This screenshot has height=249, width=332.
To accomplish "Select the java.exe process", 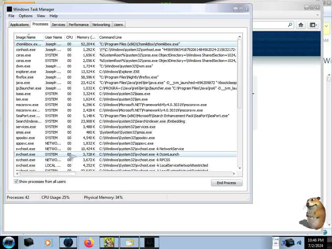I will click(x=126, y=83).
